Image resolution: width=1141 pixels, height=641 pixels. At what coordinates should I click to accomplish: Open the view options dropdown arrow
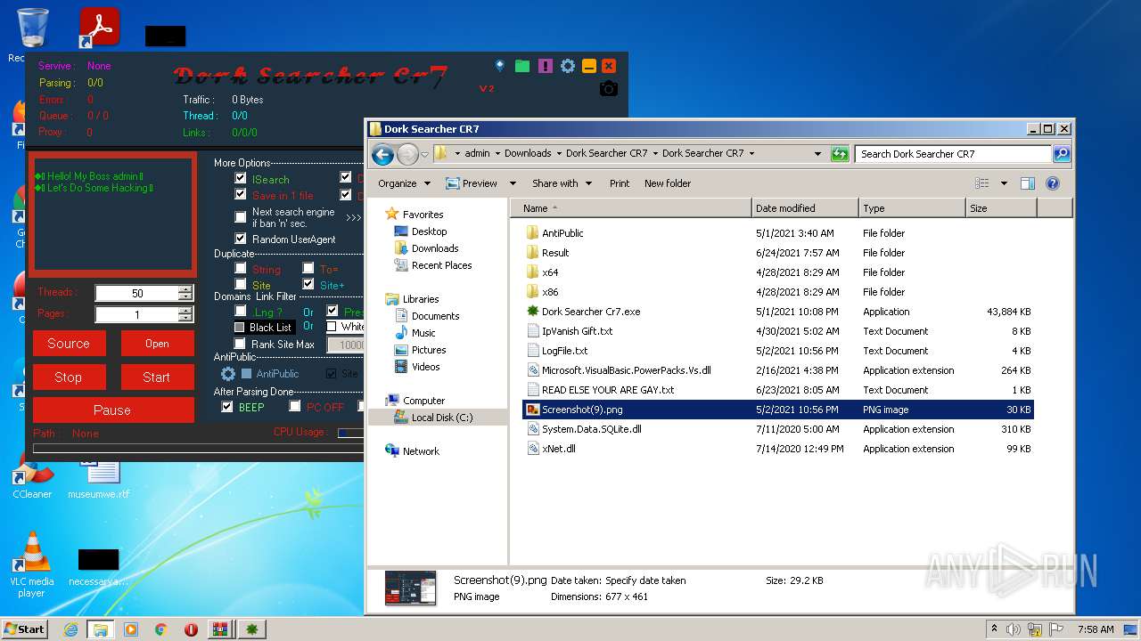pos(1004,183)
